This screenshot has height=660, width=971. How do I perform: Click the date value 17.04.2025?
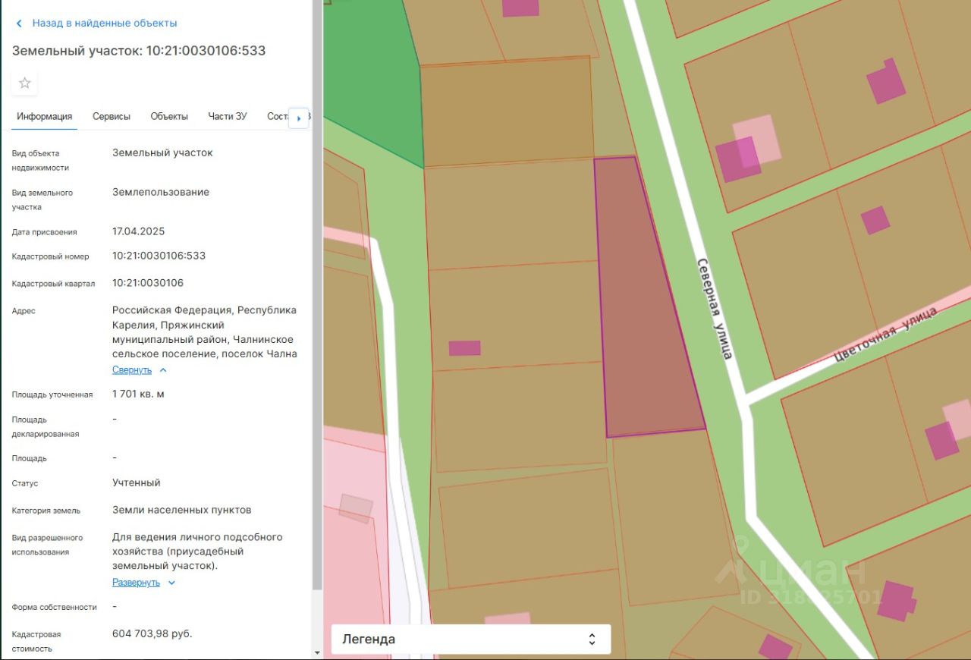(138, 231)
